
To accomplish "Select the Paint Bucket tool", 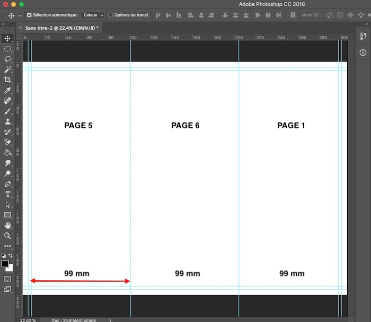I will pyautogui.click(x=7, y=153).
